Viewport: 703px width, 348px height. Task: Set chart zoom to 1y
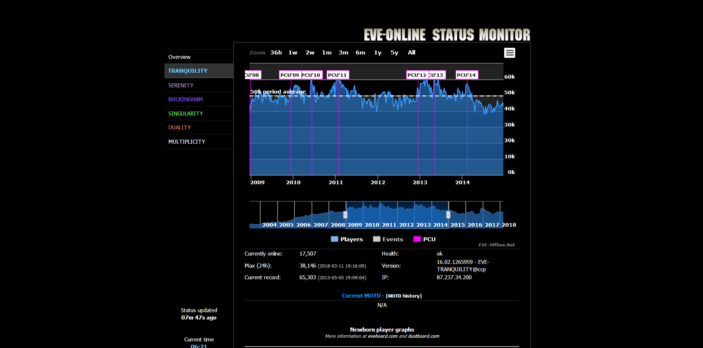(x=377, y=53)
